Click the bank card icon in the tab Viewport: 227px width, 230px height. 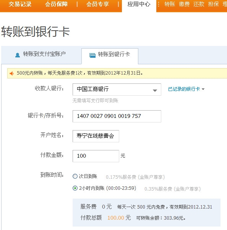click(x=92, y=55)
